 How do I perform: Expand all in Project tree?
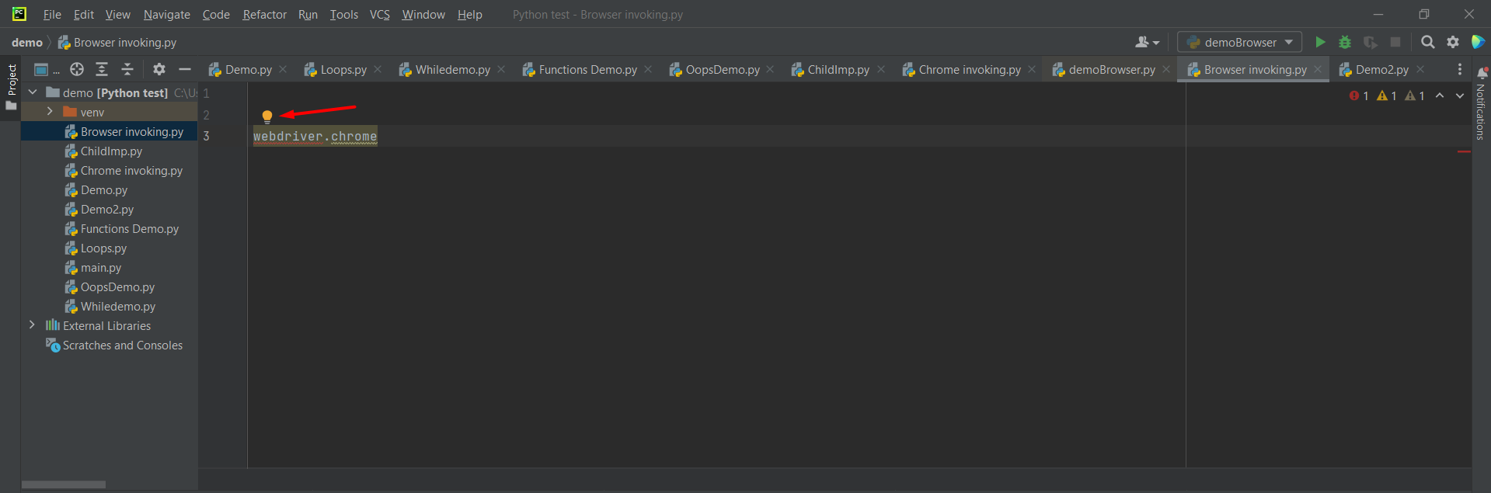pyautogui.click(x=102, y=69)
